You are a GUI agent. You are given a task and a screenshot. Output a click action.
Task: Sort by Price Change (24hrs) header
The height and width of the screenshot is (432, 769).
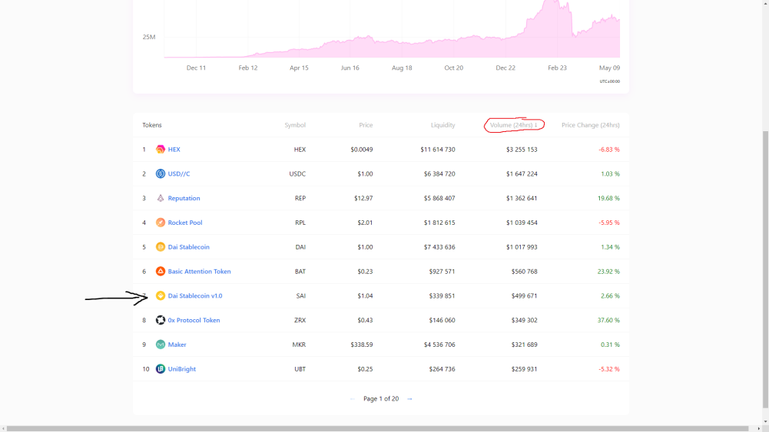click(x=591, y=125)
